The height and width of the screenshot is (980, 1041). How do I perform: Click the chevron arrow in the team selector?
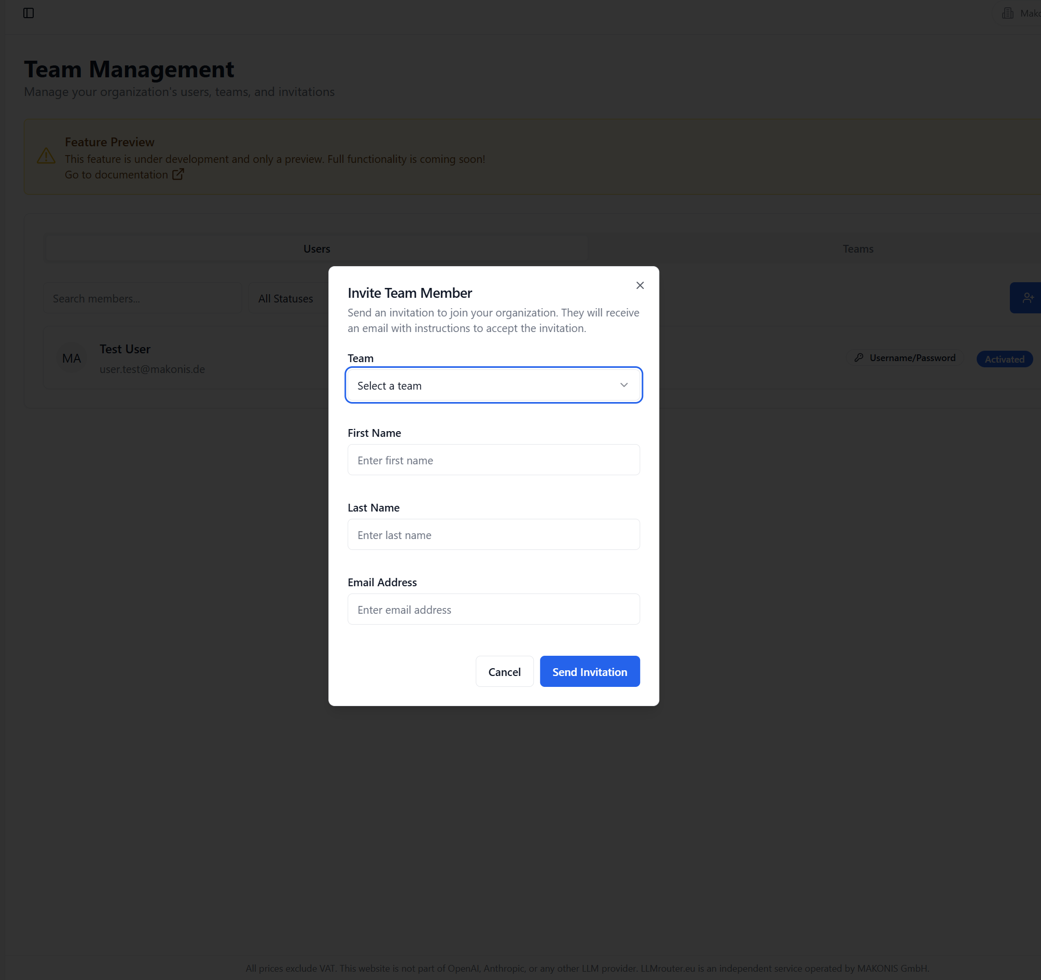click(624, 384)
